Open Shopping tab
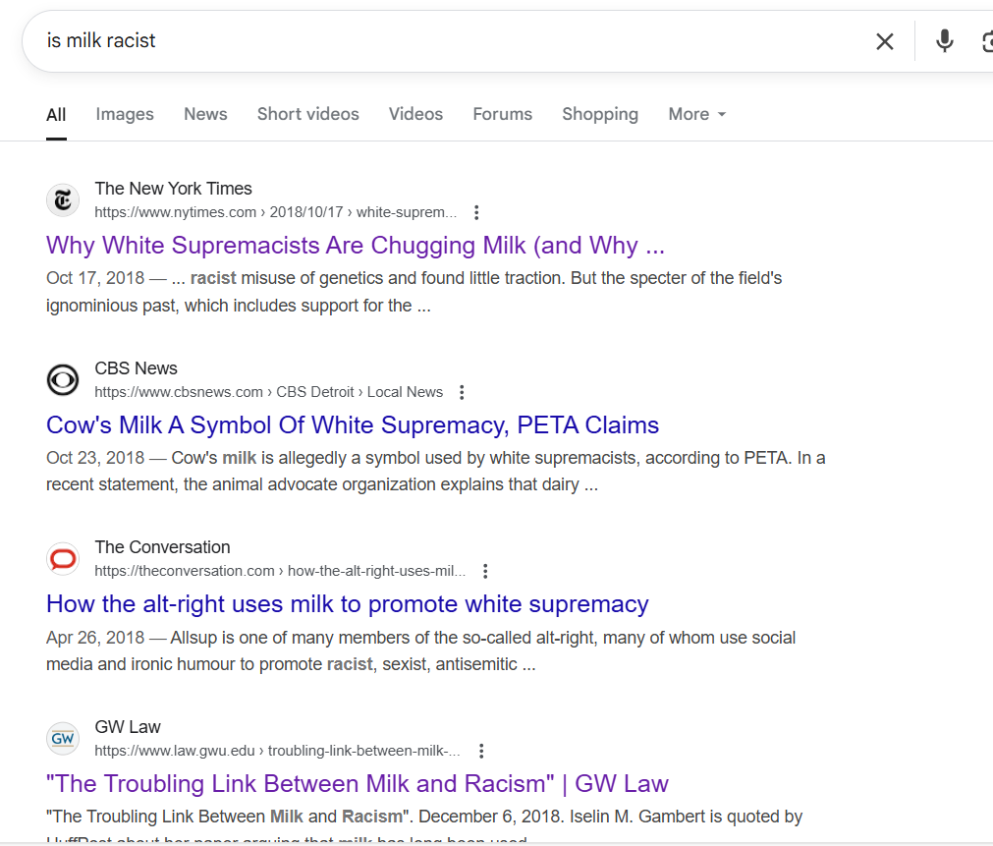Screen dimensions: 993x846 click(x=600, y=114)
